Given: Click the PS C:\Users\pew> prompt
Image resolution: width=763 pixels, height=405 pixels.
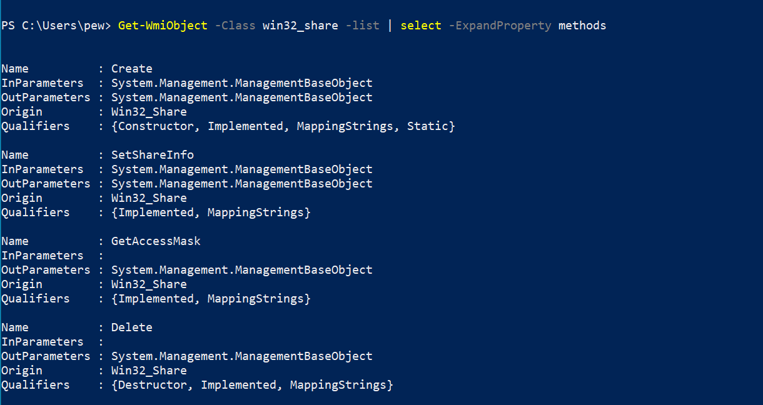Looking at the screenshot, I should tap(56, 26).
